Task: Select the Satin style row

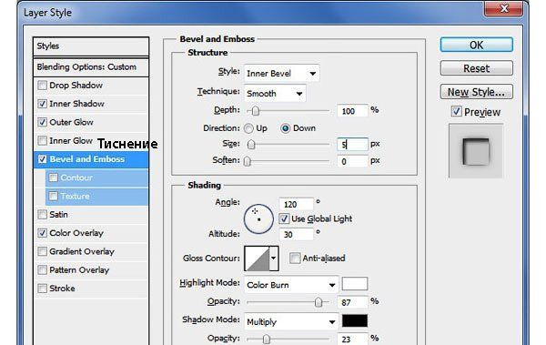Action: (92, 215)
